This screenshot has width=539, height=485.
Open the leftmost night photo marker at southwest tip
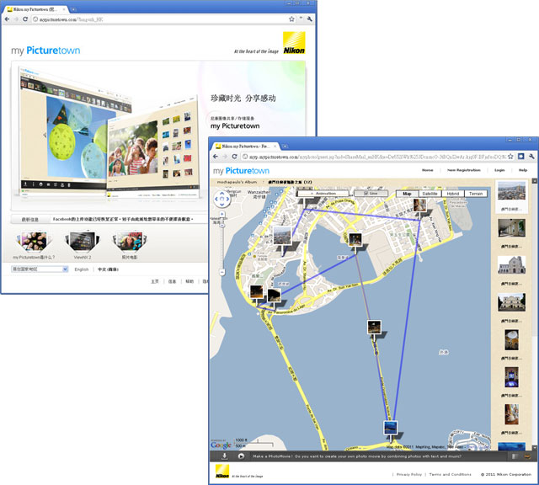(x=256, y=292)
